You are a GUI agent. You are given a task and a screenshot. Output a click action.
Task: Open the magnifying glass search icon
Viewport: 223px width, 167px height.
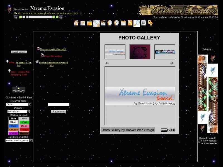(x=137, y=23)
